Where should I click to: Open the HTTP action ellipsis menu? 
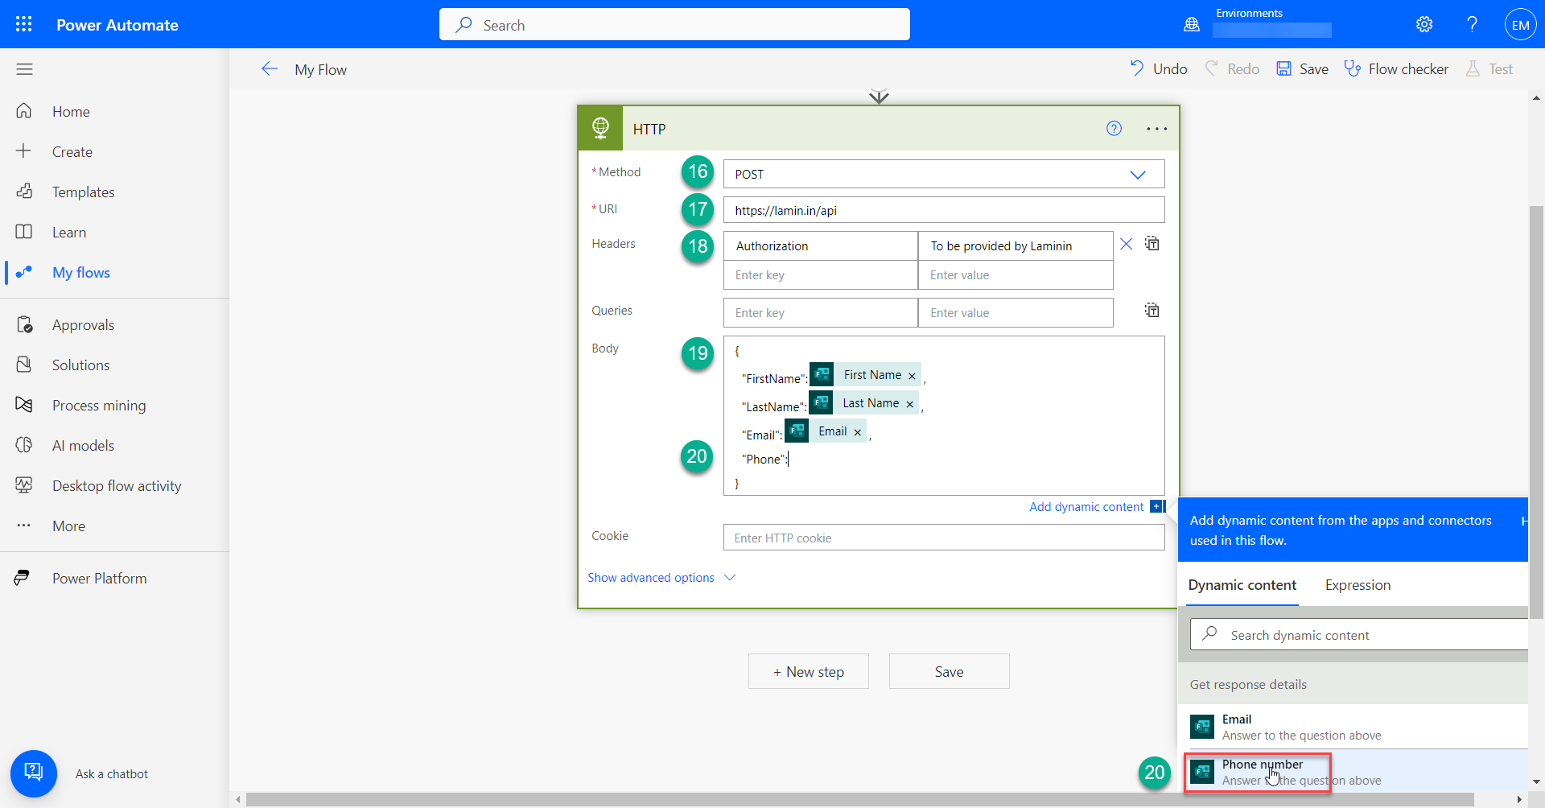[1156, 129]
